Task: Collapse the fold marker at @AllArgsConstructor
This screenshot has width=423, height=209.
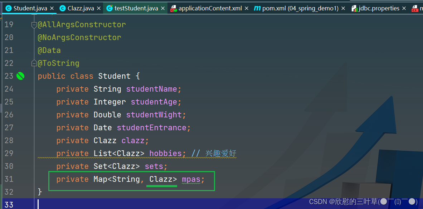Action: (34, 25)
